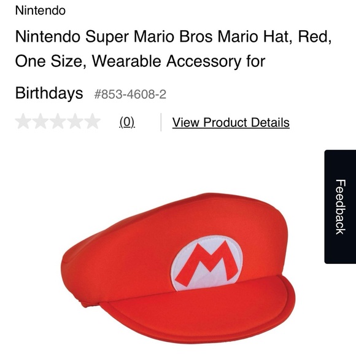Click the item number #853-4608-2
This screenshot has width=356, height=356.
coord(130,94)
